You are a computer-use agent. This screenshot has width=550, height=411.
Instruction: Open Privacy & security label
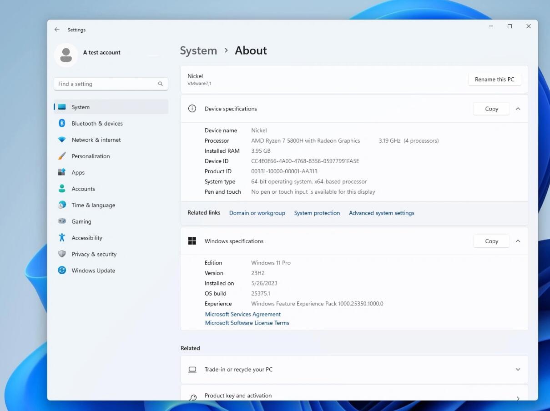[x=94, y=254]
